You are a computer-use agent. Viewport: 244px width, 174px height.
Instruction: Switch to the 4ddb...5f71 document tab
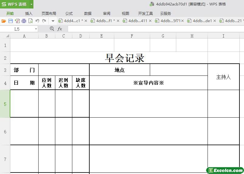168,21
